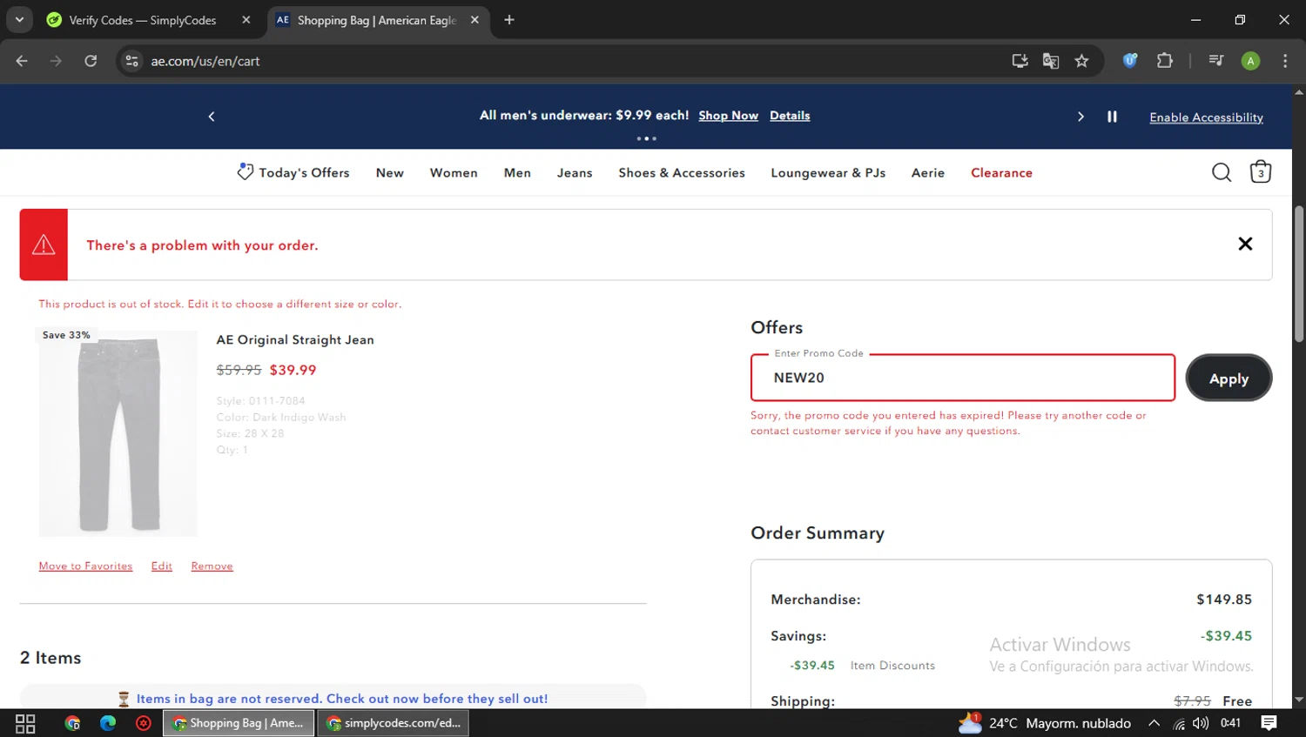The height and width of the screenshot is (737, 1306).
Task: Open the network icon in system tray
Action: (1179, 723)
